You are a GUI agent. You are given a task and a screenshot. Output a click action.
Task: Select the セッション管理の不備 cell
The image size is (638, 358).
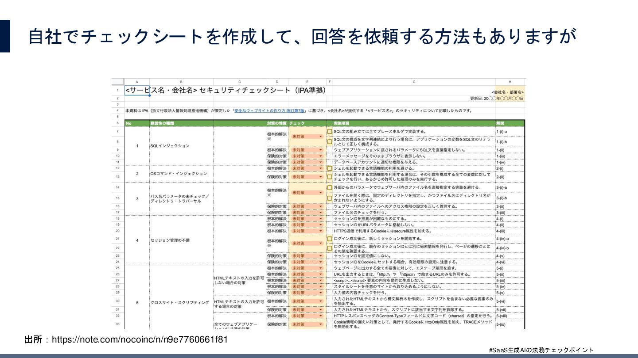click(x=181, y=240)
